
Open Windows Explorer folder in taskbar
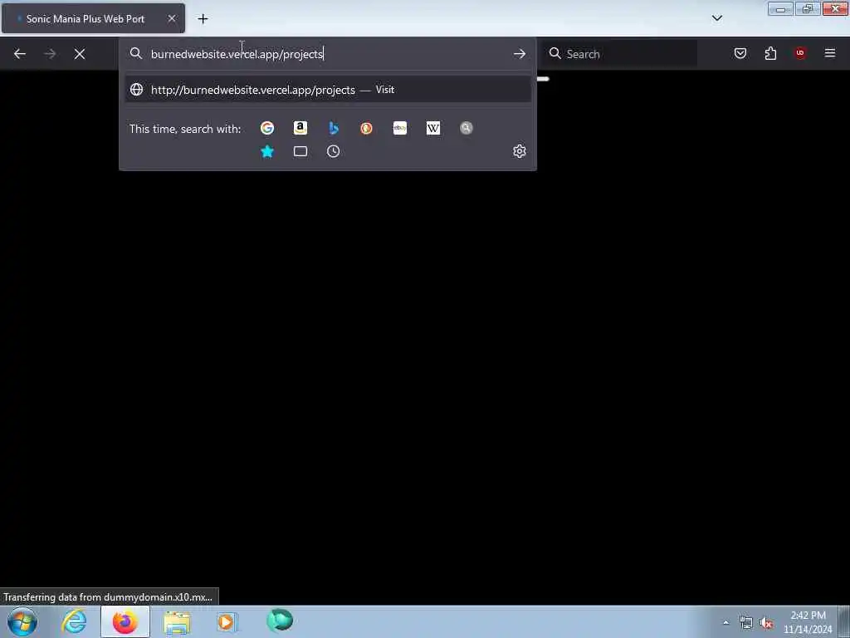[177, 622]
